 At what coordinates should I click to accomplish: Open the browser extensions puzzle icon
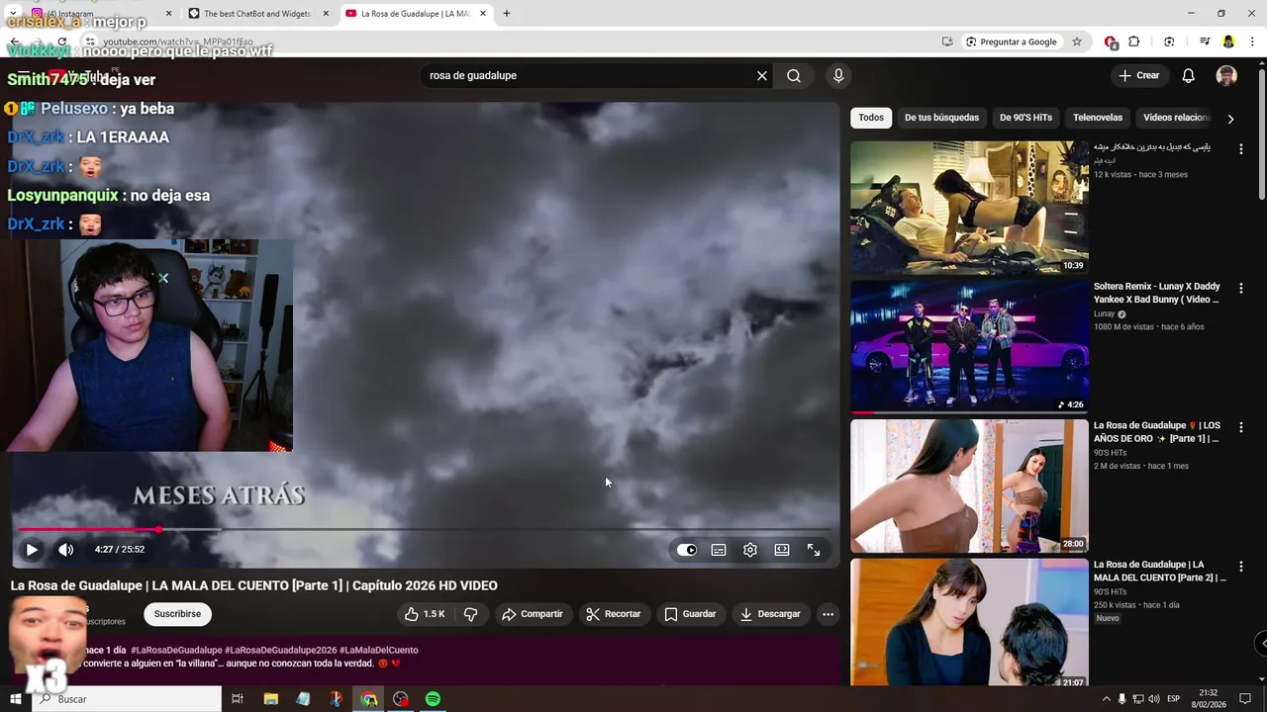[1134, 42]
